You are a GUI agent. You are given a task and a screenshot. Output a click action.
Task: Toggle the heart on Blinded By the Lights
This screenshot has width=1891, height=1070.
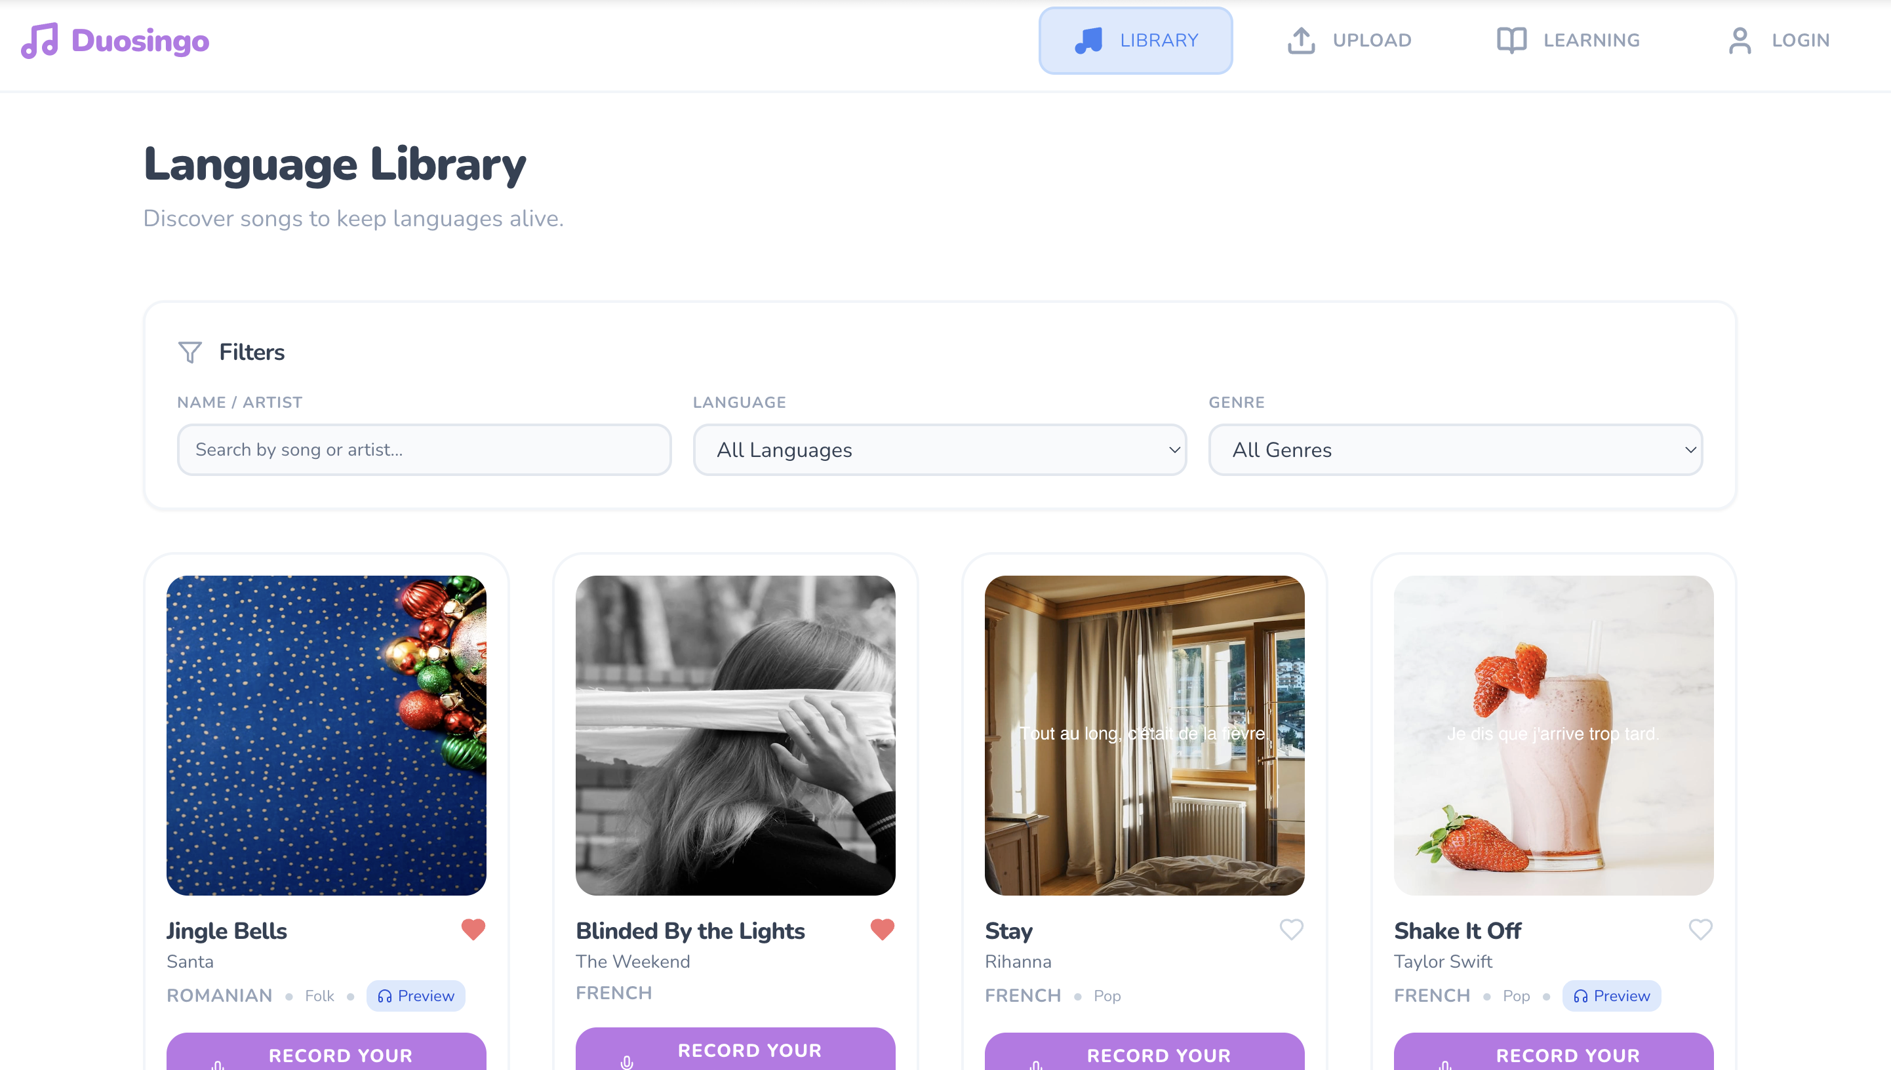coord(883,930)
